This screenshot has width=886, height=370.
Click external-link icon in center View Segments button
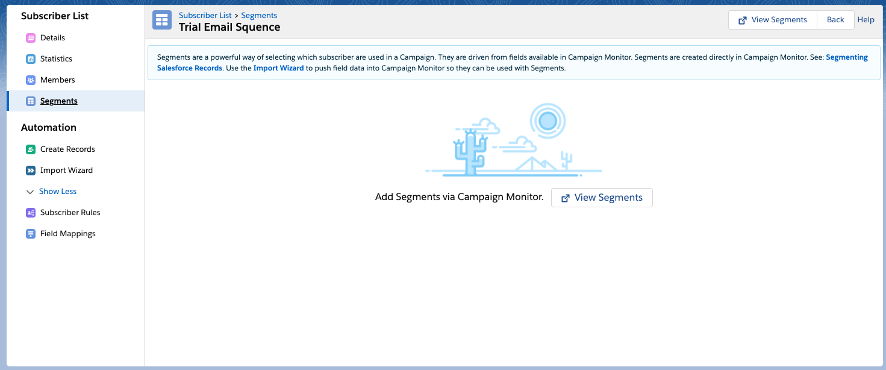[566, 198]
